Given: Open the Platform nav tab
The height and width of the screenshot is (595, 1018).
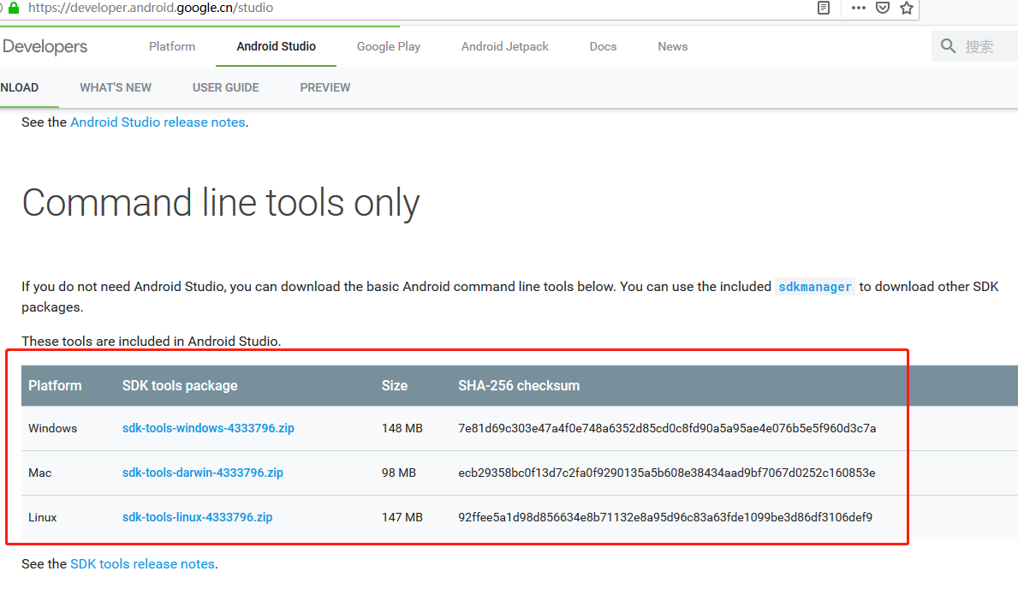Looking at the screenshot, I should pos(172,47).
